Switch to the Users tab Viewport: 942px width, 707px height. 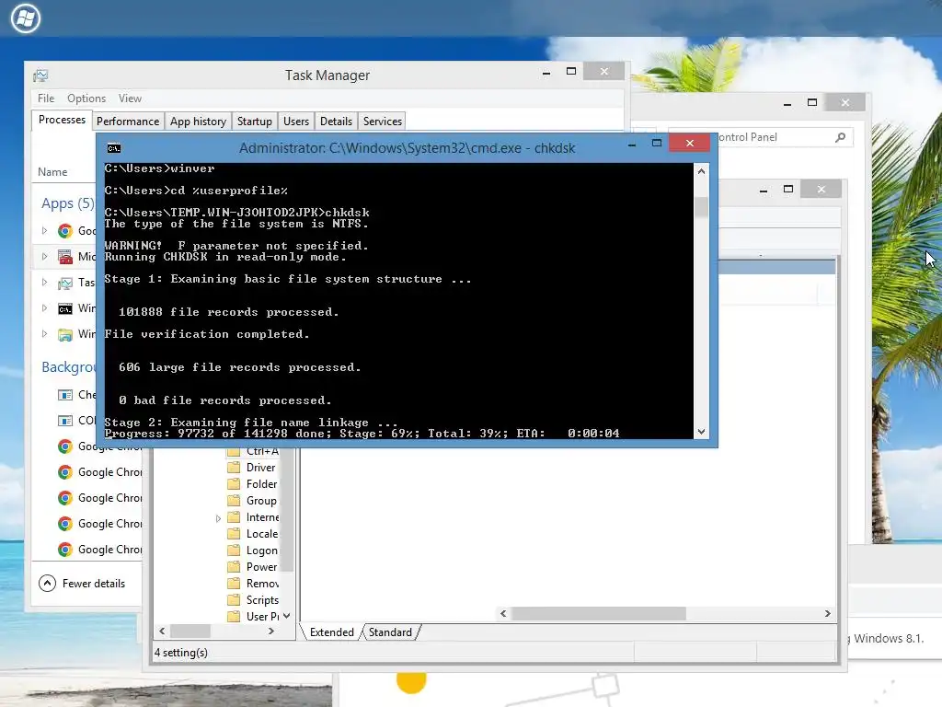(296, 122)
